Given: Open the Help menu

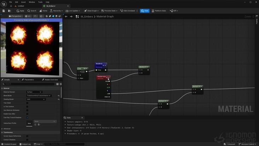Looking at the screenshot, I should pos(47,2).
